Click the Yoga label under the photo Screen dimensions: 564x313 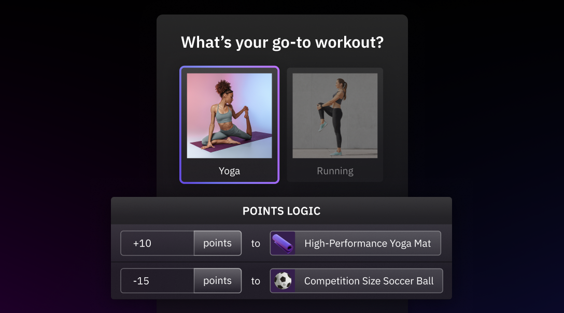tap(230, 171)
